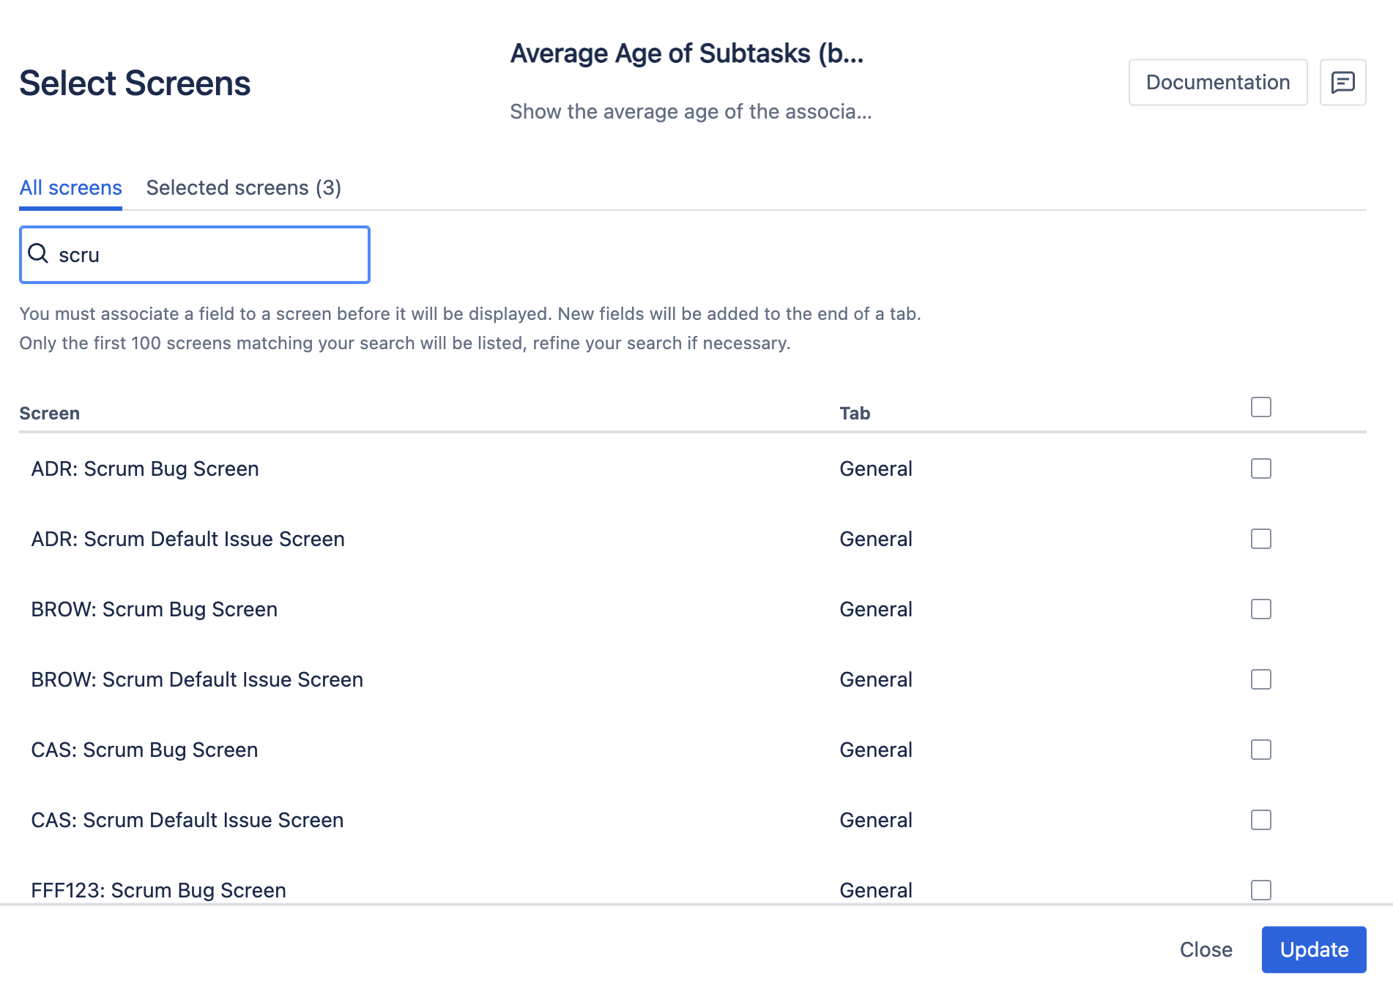1393x997 pixels.
Task: Focus the screen search field
Action: click(x=209, y=255)
